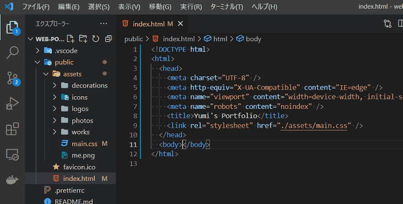Open the Explorer view in activity bar
403x204 pixels.
pyautogui.click(x=13, y=27)
